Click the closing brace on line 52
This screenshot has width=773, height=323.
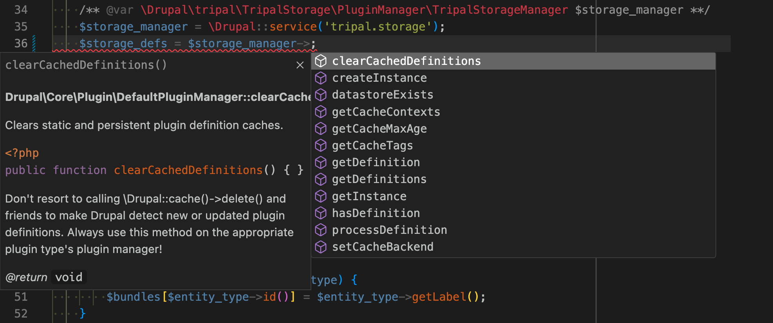[83, 314]
